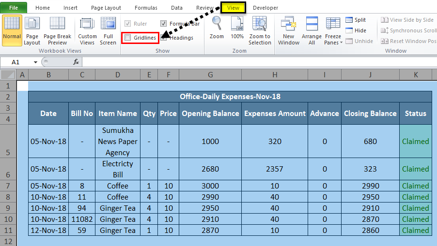Select column G header
437x246 pixels.
pyautogui.click(x=210, y=75)
